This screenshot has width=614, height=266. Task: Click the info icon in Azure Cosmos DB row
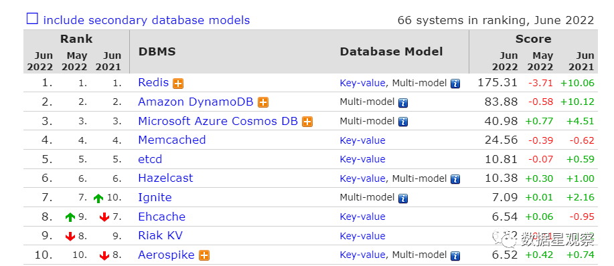tap(403, 122)
